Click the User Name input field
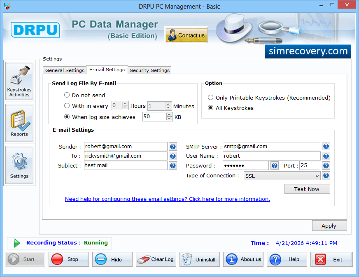The height and width of the screenshot is (277, 359). click(x=272, y=156)
